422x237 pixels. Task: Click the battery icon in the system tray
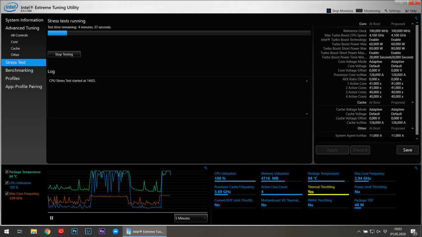366,231
